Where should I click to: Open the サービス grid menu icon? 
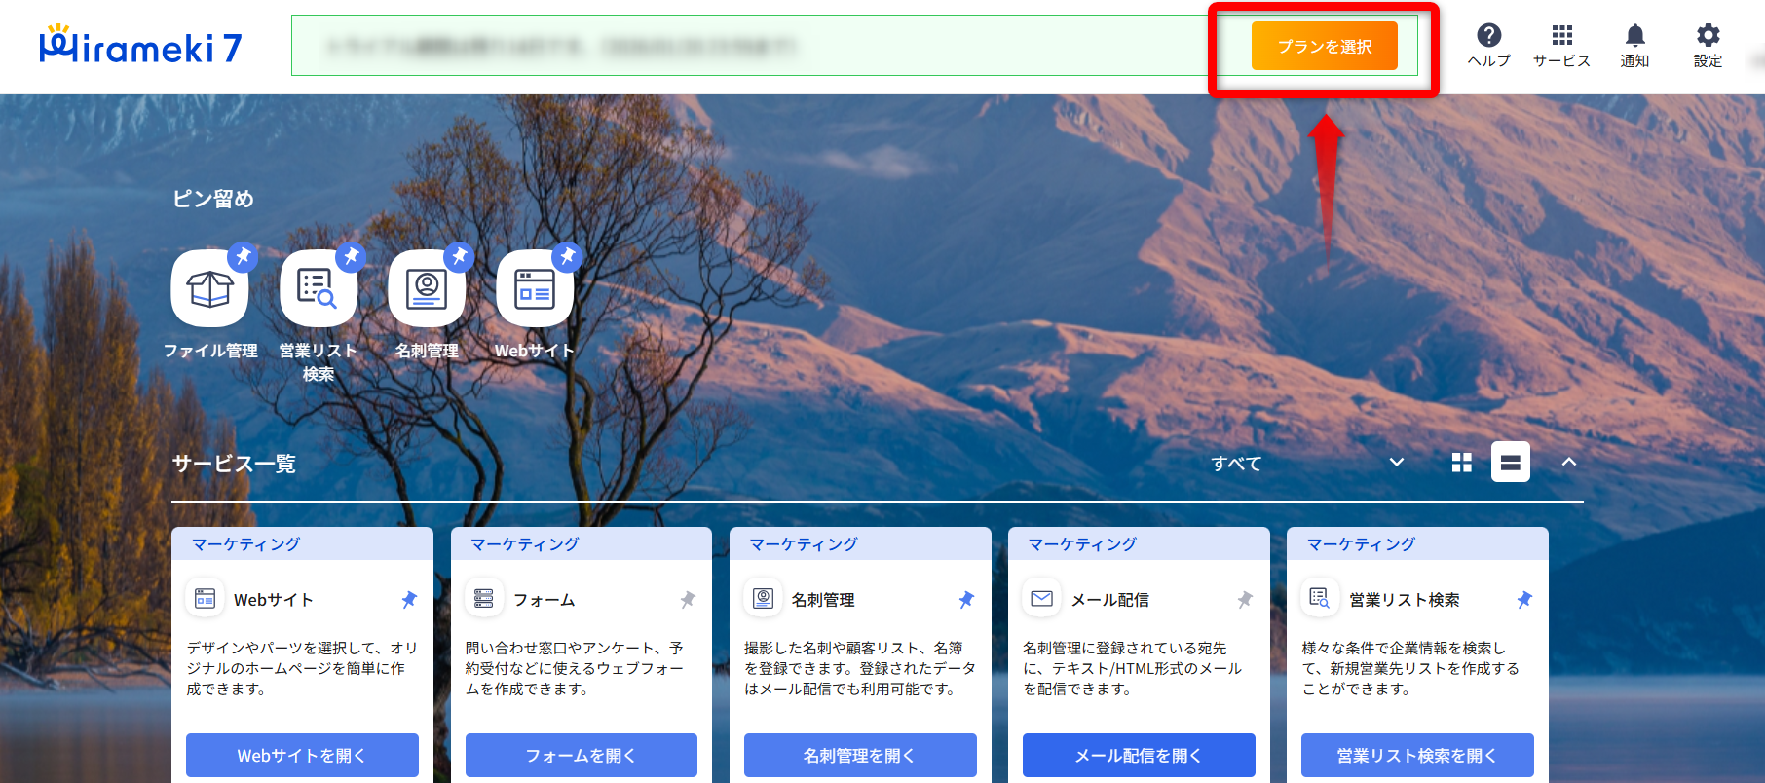[x=1561, y=46]
